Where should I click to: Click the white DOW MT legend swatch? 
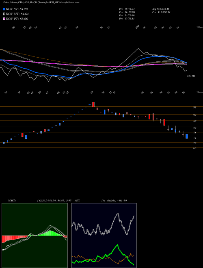(4, 14)
